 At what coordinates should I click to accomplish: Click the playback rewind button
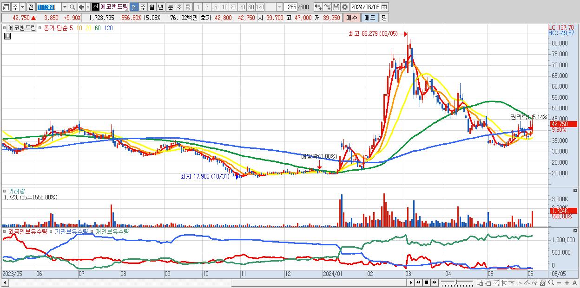[x=419, y=282]
